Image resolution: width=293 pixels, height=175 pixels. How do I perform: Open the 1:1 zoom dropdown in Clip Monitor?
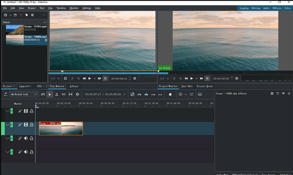55,78
